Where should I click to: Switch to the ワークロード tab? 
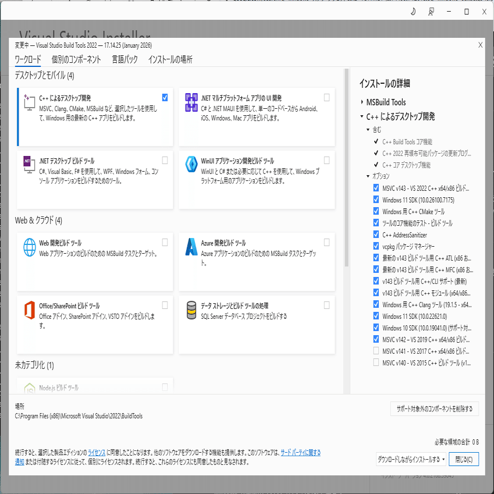point(28,59)
